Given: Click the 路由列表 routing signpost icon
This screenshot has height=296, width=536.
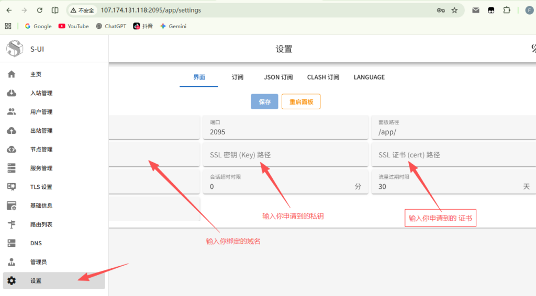Looking at the screenshot, I should 12,224.
